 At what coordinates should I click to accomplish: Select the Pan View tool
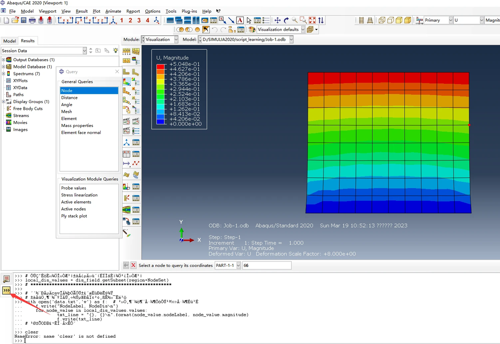[x=277, y=20]
